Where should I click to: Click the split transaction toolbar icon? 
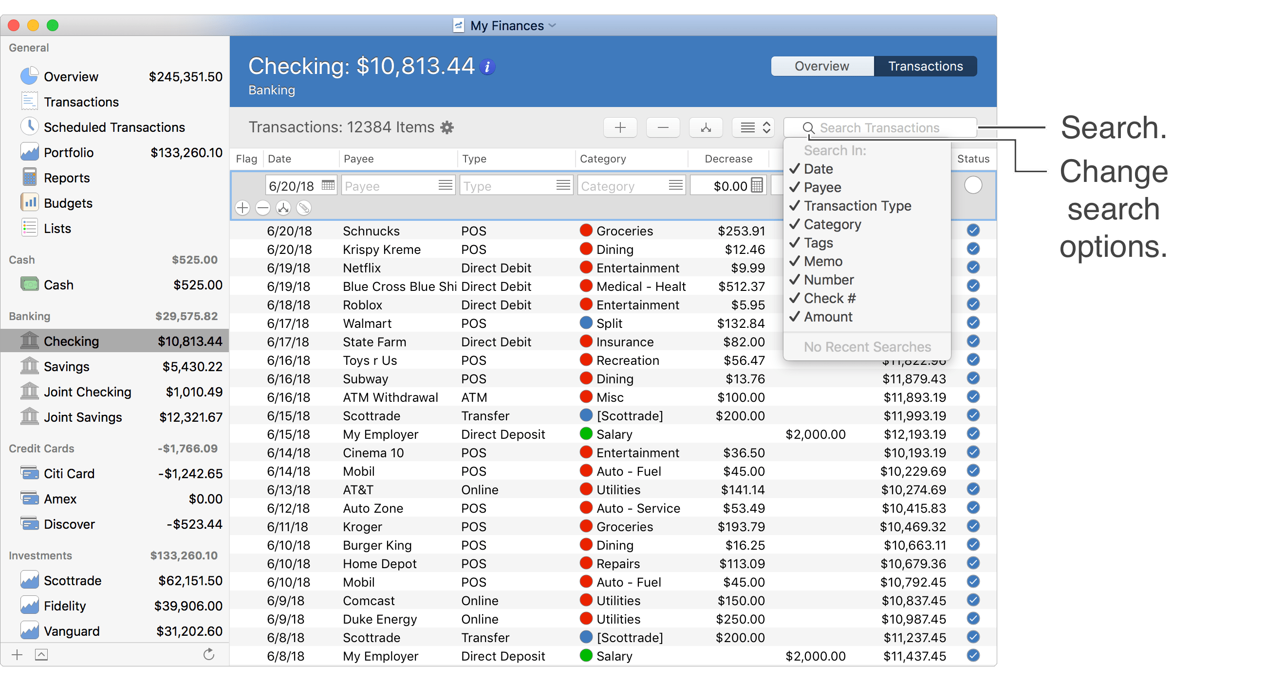coord(705,127)
